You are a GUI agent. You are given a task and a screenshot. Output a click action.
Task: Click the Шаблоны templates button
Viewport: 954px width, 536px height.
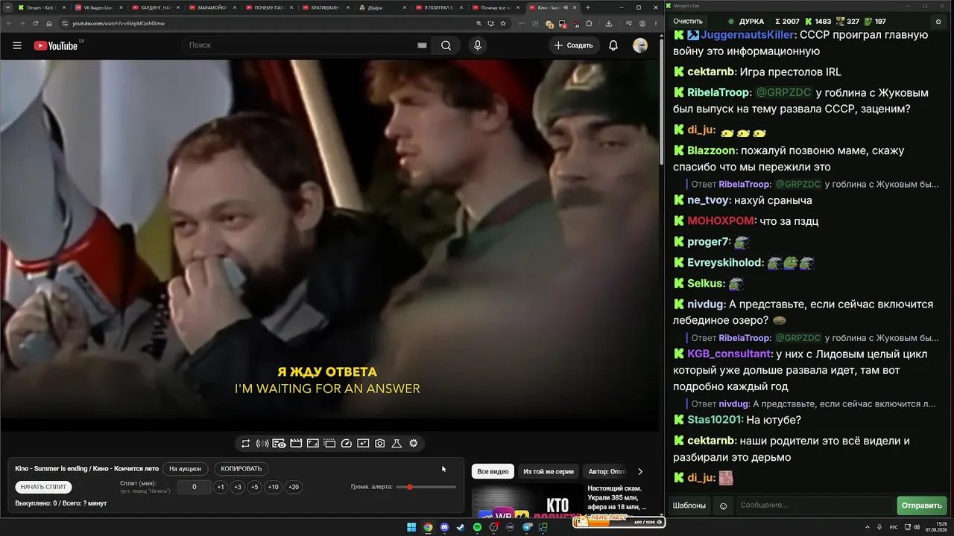coord(689,505)
